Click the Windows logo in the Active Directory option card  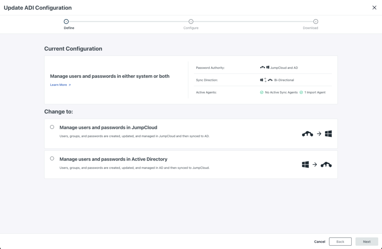(x=306, y=165)
